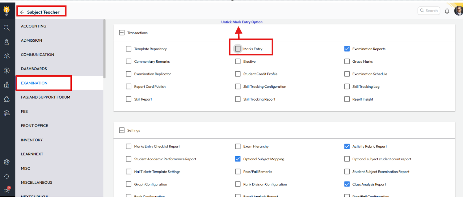Viewport: 463px width, 197px height.
Task: Uncheck the Examination Reports checkbox
Action: (347, 49)
